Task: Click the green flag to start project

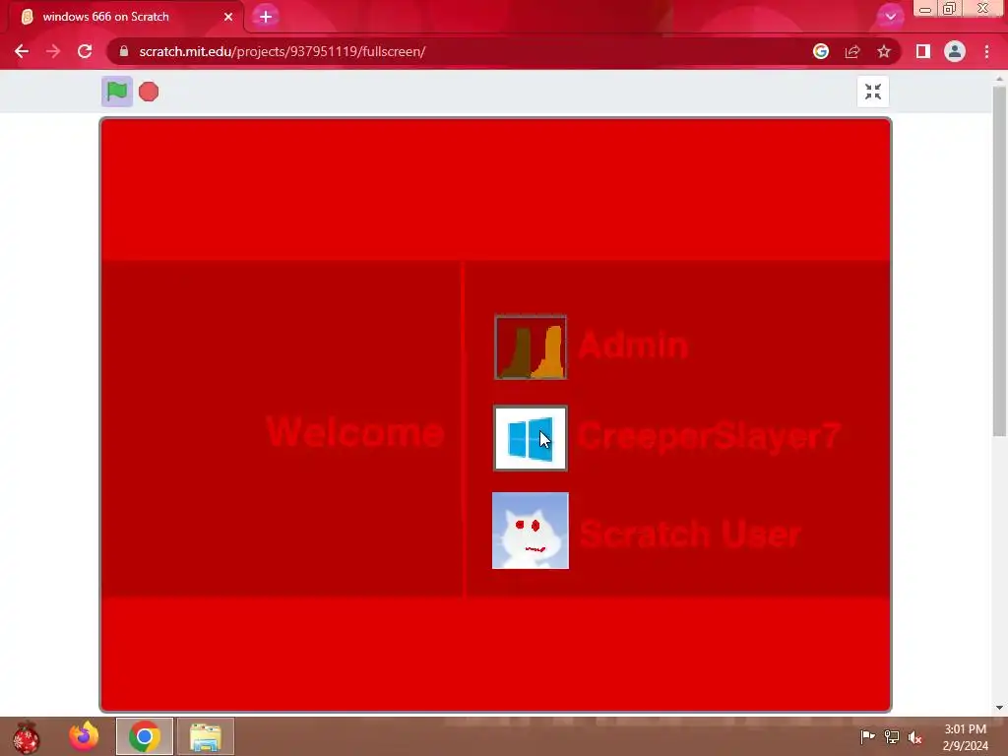Action: 116,92
